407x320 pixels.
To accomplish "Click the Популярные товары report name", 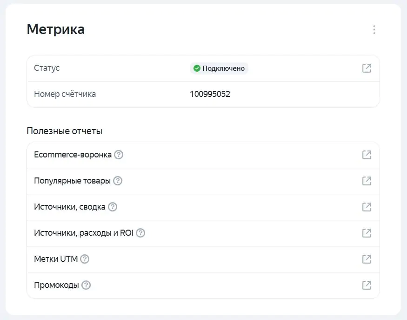I will coord(72,181).
